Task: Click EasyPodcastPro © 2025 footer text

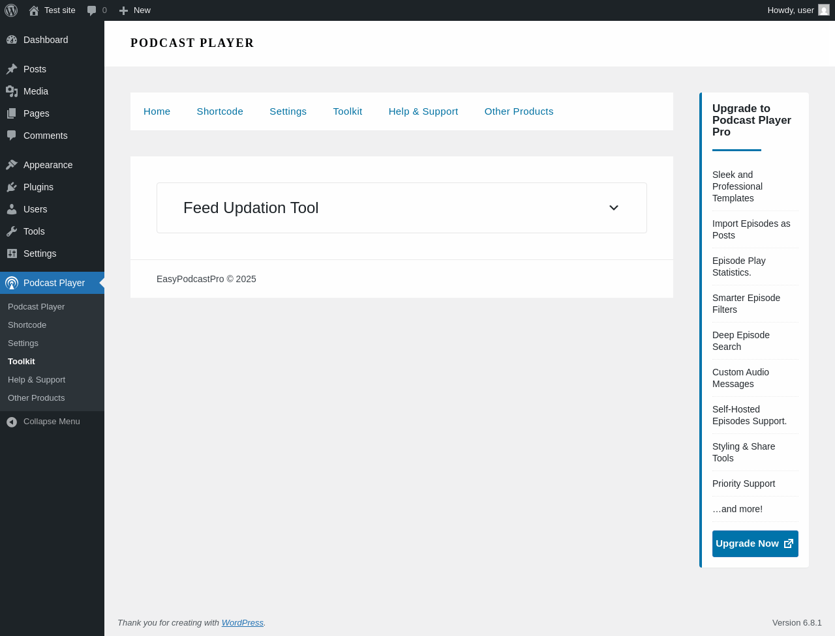Action: (206, 279)
